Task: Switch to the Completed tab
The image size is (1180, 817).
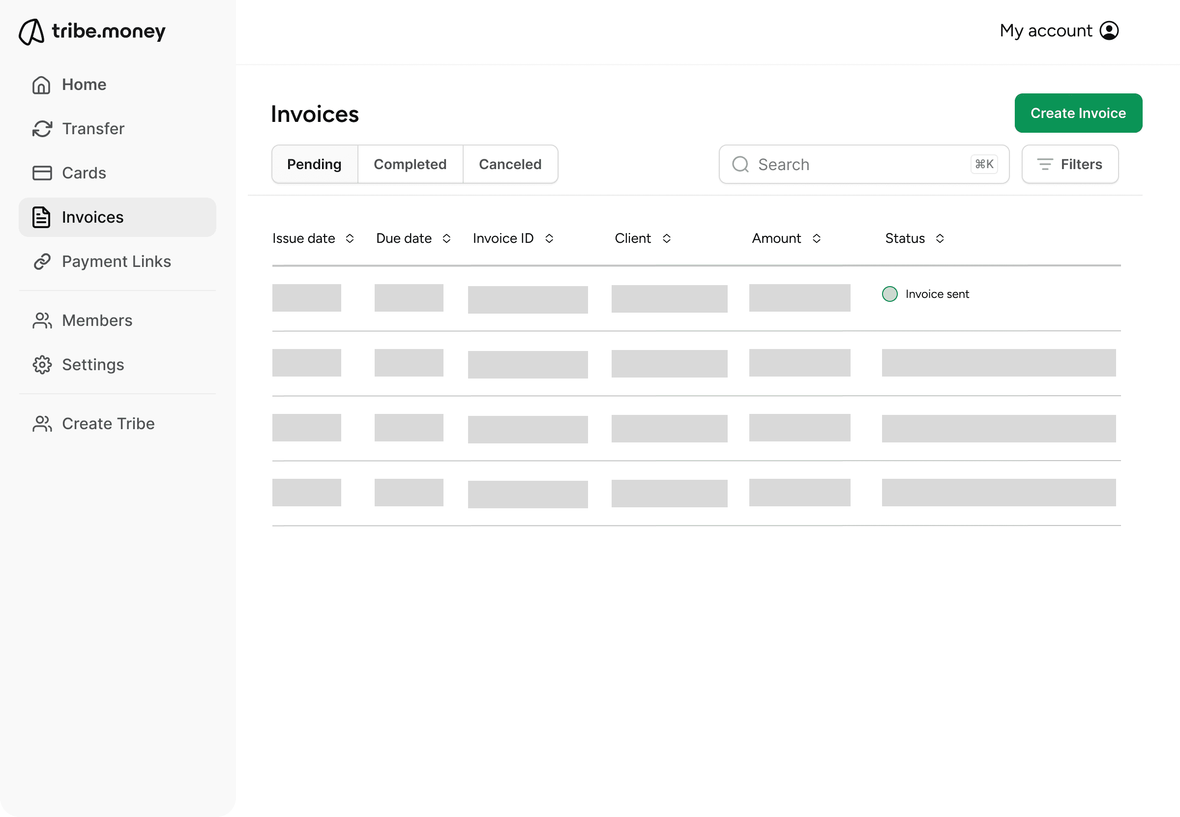Action: [410, 164]
